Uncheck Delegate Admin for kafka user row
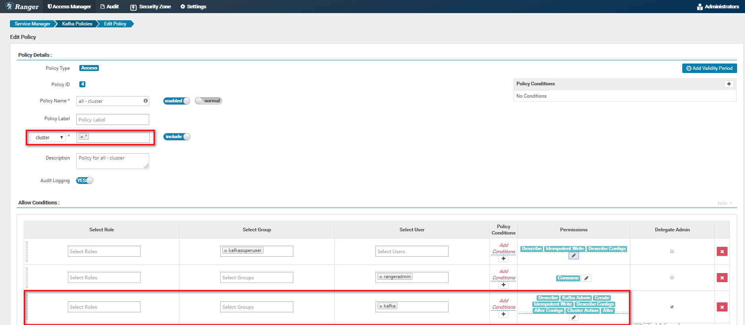The image size is (745, 325). (672, 307)
